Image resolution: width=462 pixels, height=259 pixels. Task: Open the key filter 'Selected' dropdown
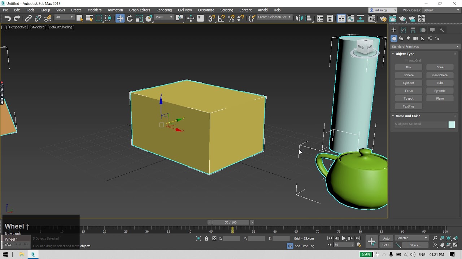coord(411,238)
